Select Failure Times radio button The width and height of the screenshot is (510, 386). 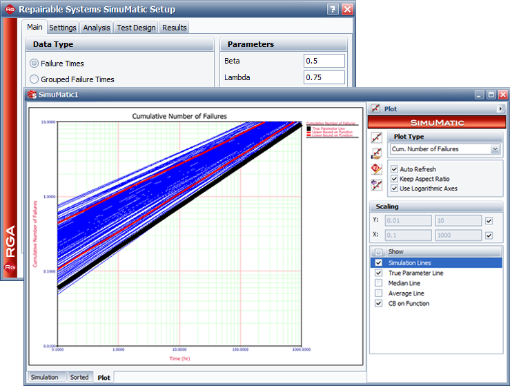point(34,63)
